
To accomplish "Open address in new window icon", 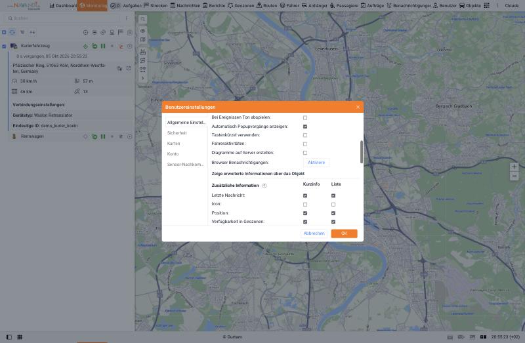I will (x=129, y=68).
